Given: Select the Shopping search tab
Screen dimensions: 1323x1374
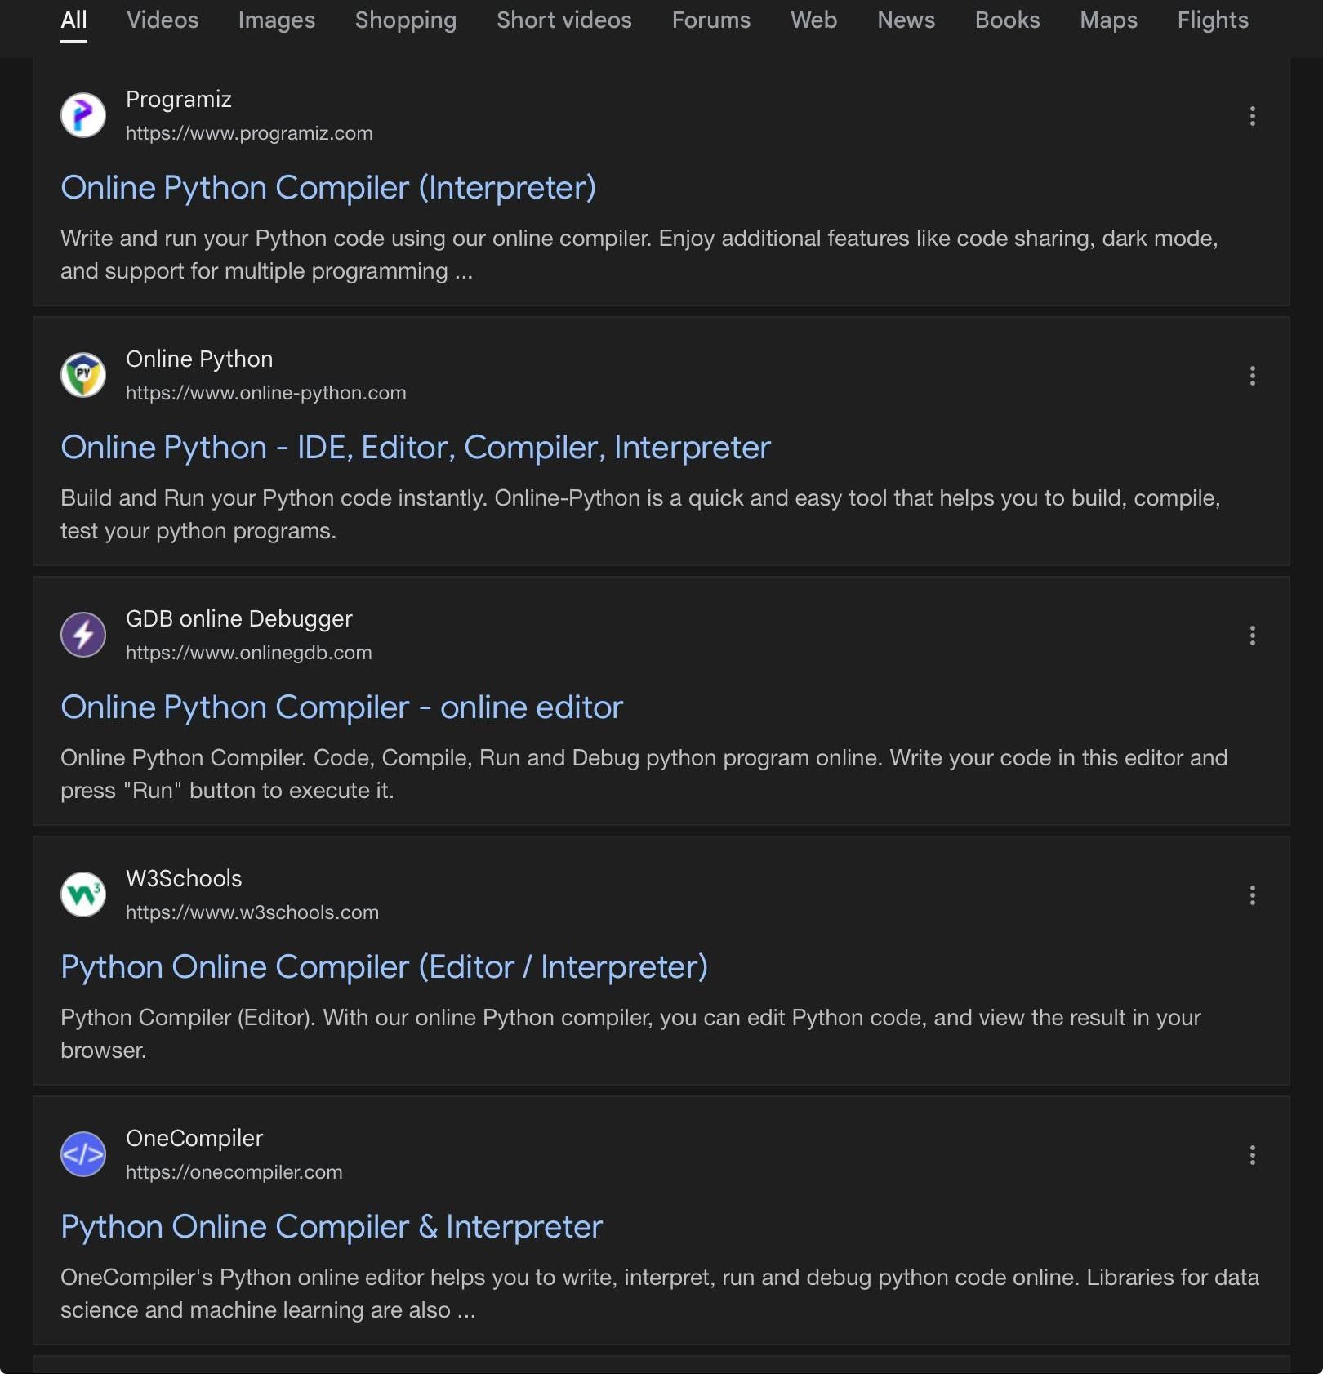Looking at the screenshot, I should click(405, 20).
